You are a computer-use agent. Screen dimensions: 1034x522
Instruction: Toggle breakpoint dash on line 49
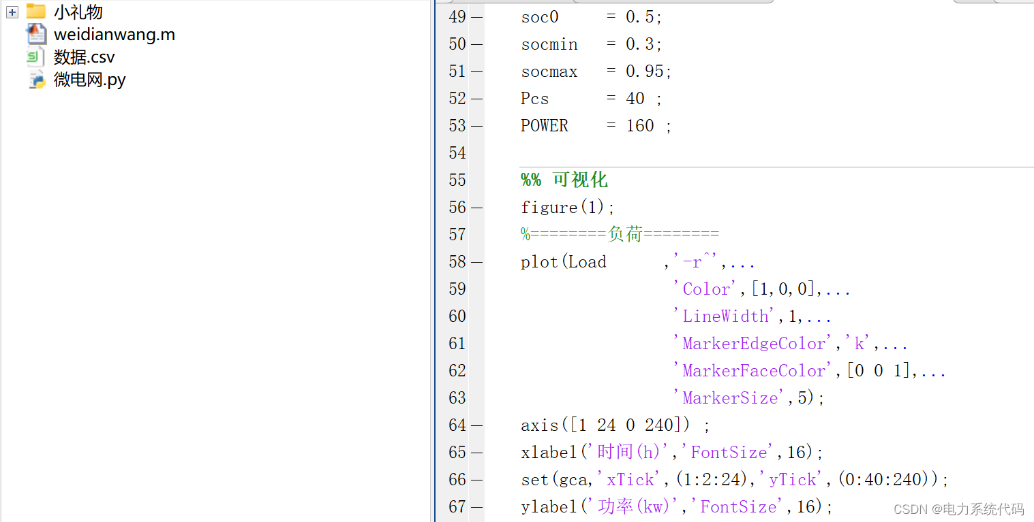tap(476, 17)
